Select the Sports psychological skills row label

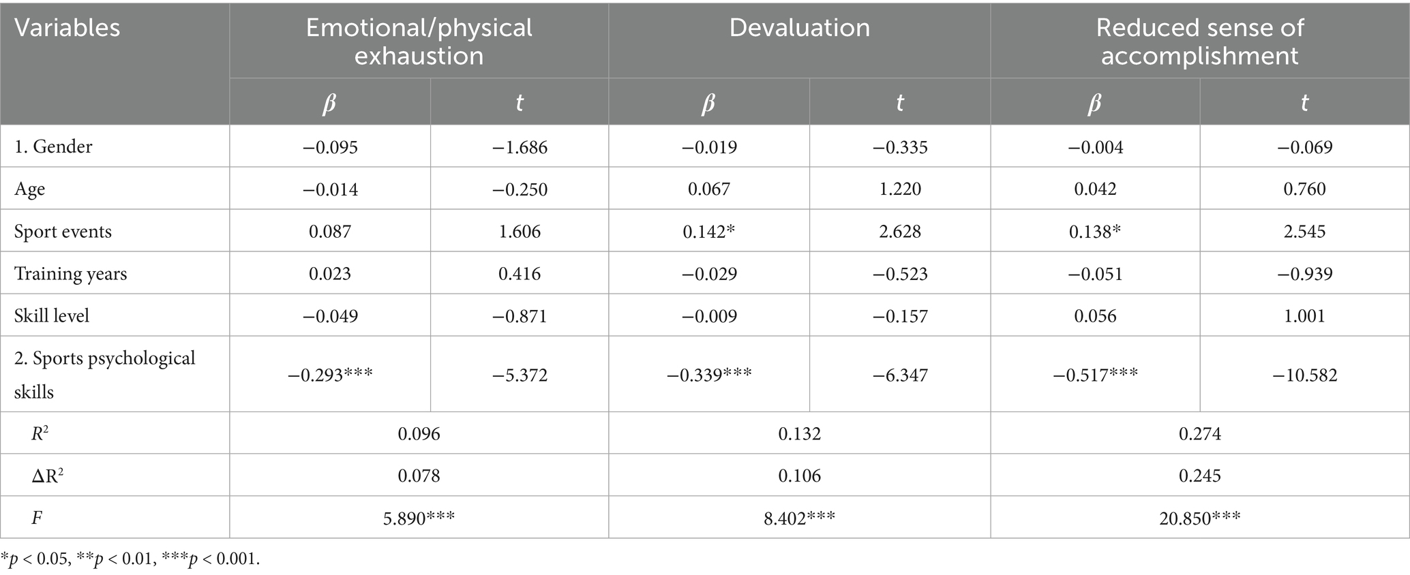104,374
